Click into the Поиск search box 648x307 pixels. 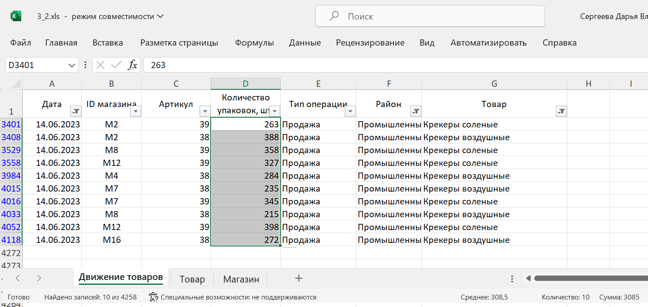(430, 16)
